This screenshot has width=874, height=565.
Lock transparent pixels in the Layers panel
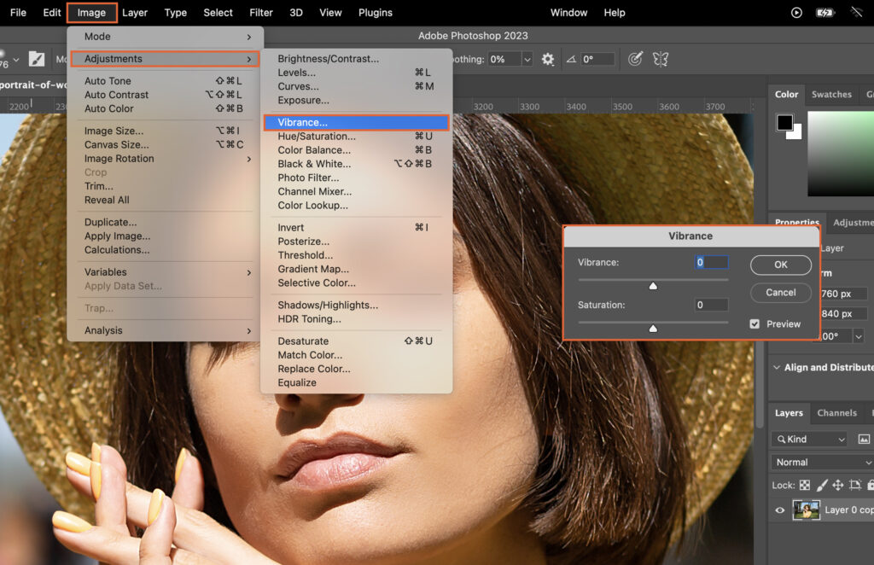(x=805, y=485)
